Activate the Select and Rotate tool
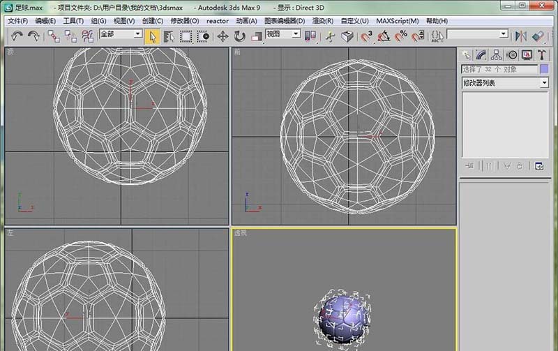558x351 pixels. [x=240, y=36]
